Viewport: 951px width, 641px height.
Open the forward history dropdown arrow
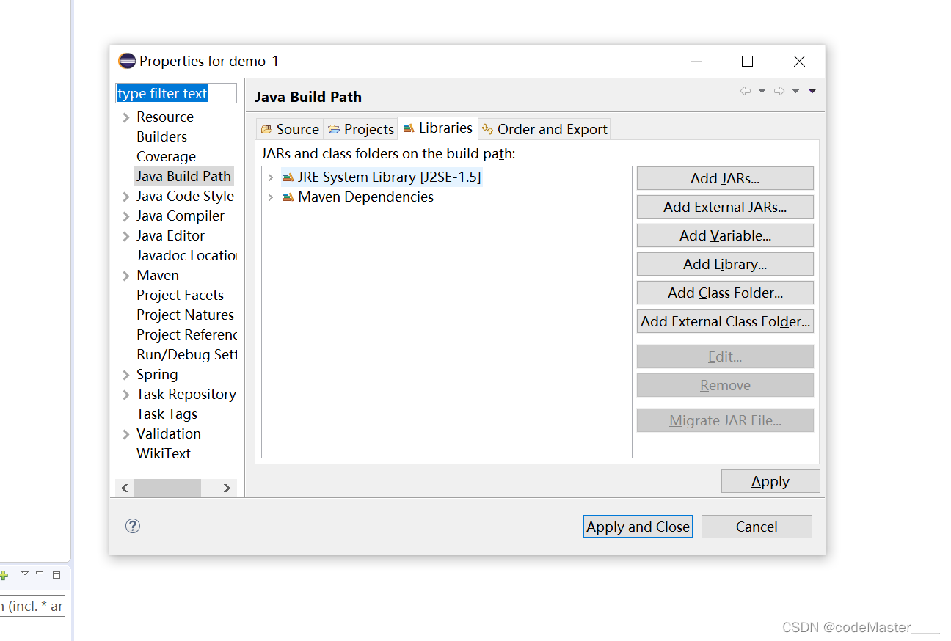795,91
